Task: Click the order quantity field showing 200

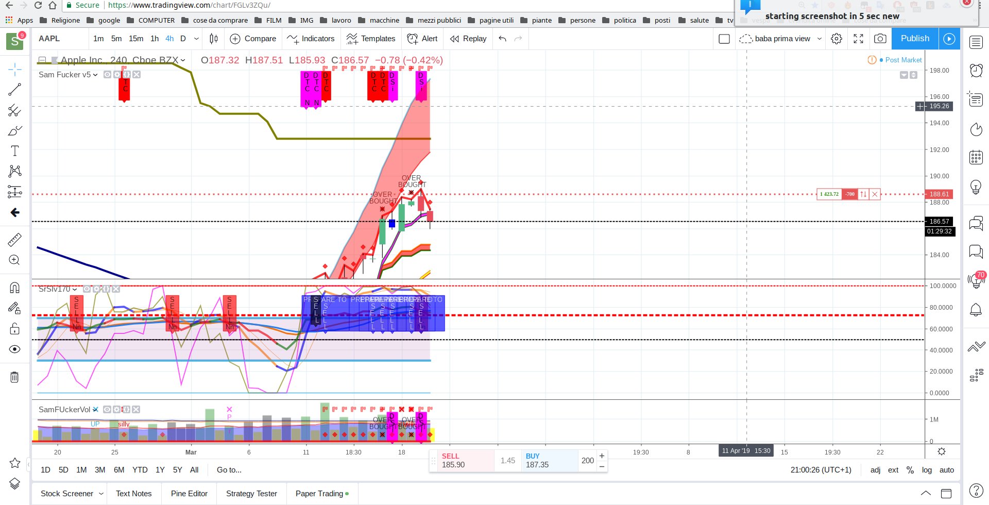Action: point(587,461)
